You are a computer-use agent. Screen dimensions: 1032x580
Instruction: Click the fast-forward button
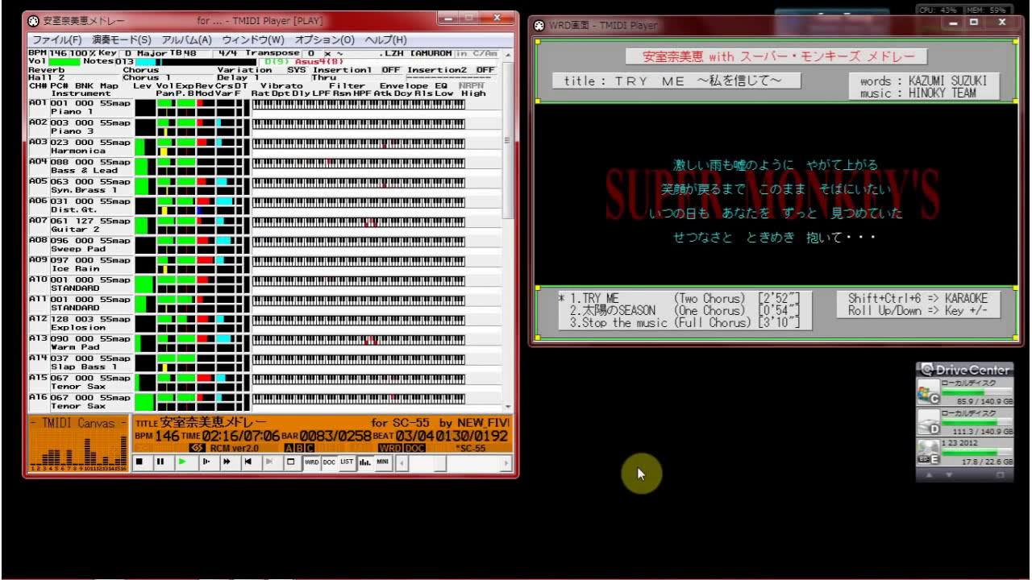227,462
